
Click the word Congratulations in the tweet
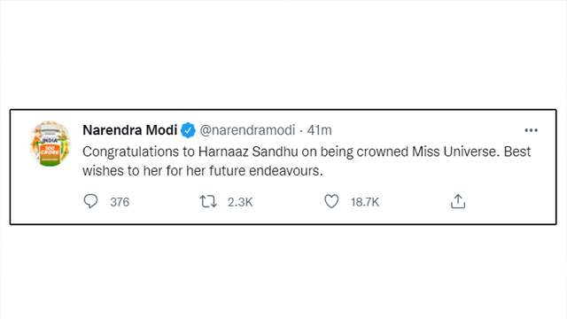point(130,152)
